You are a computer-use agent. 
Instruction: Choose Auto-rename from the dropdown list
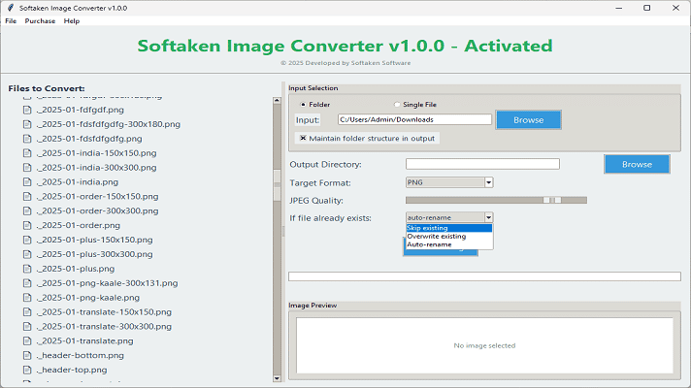(x=449, y=244)
